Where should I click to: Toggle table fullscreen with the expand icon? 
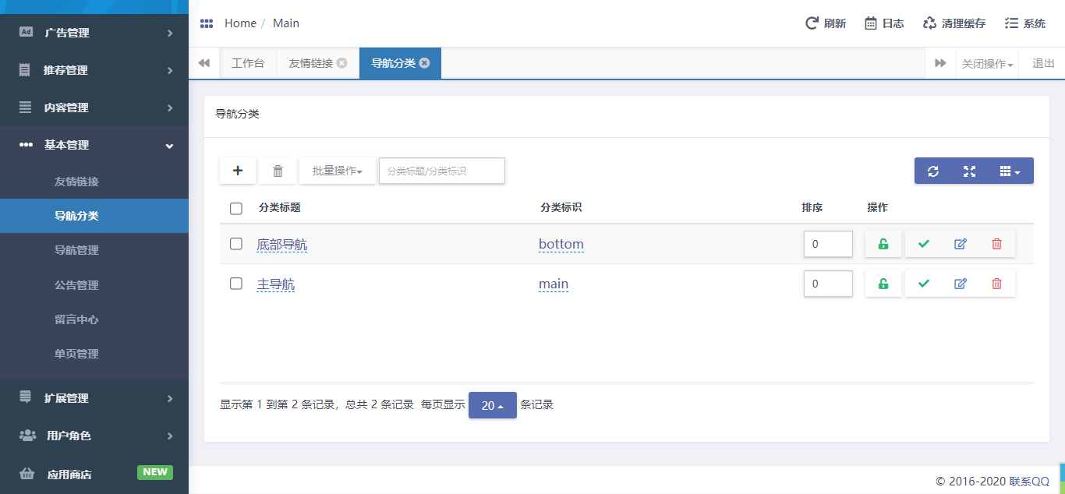click(x=969, y=171)
